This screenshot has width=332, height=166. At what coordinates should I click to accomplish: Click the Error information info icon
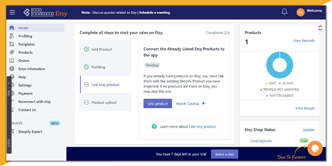point(12,69)
